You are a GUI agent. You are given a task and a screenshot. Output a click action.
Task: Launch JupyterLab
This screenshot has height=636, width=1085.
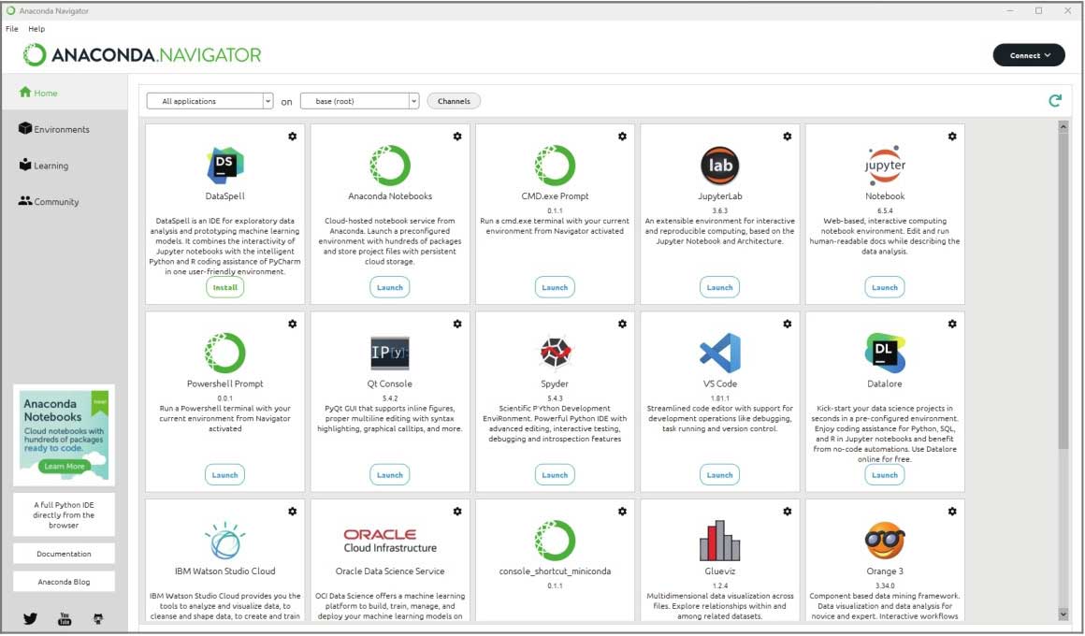pos(719,287)
